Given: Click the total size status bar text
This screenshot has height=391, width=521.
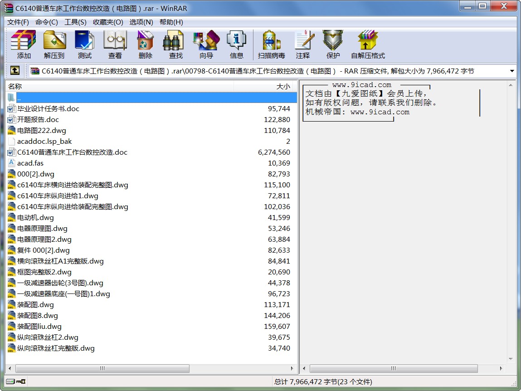Looking at the screenshot, I should tap(323, 381).
